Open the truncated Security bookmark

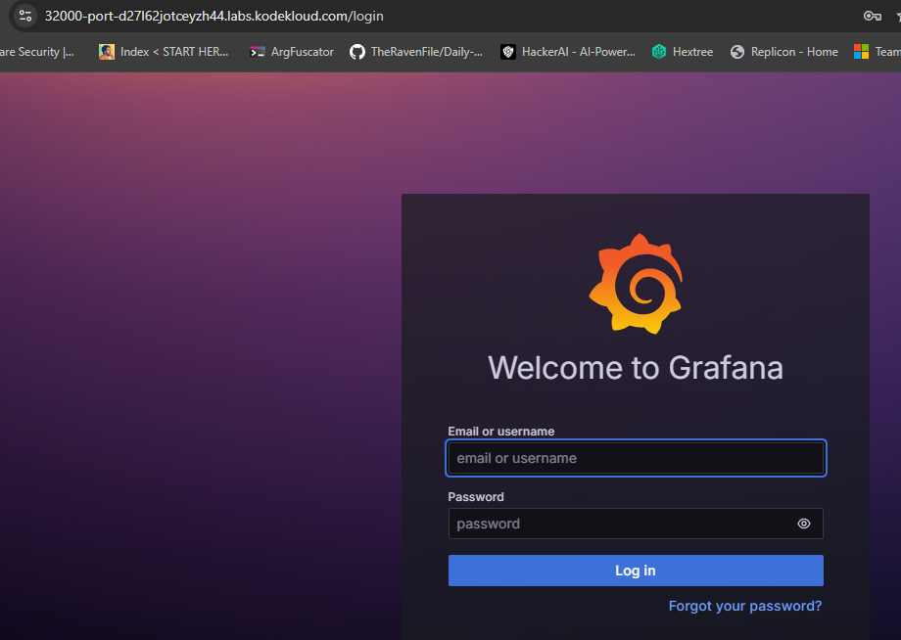click(x=37, y=52)
